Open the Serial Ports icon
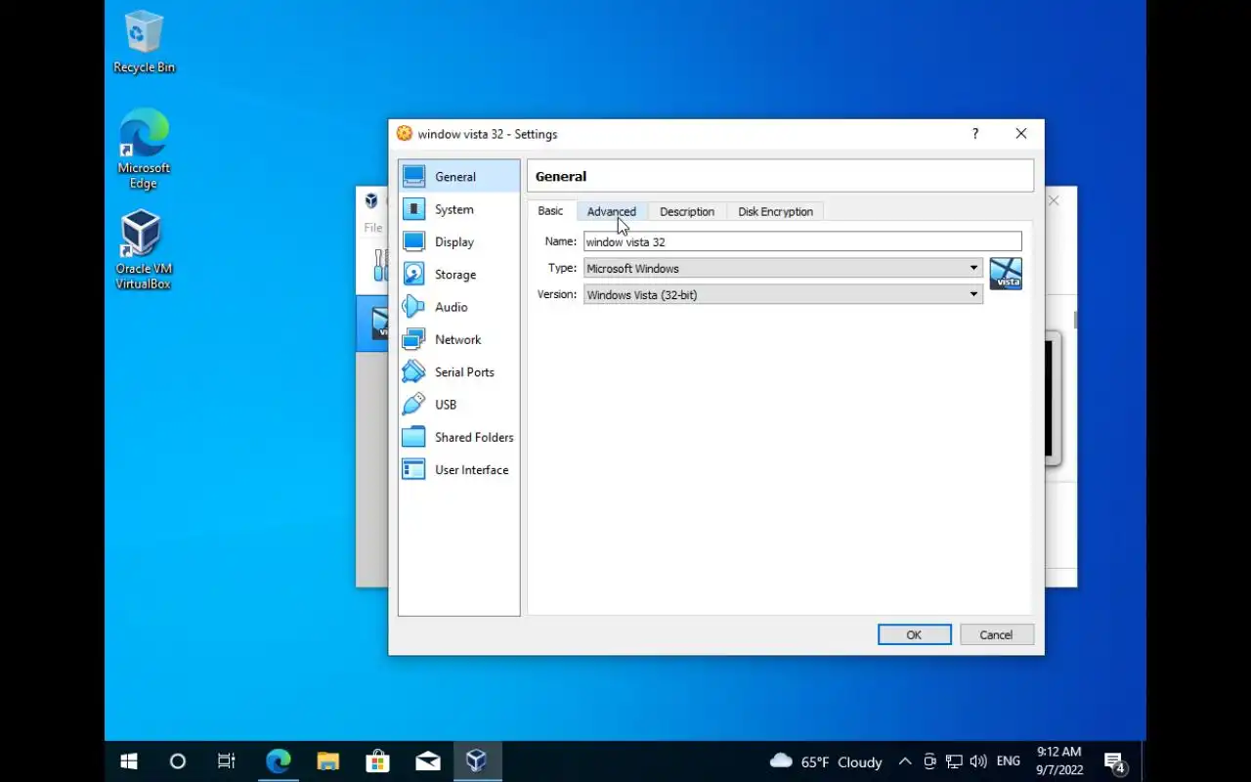Image resolution: width=1251 pixels, height=782 pixels. click(x=413, y=371)
